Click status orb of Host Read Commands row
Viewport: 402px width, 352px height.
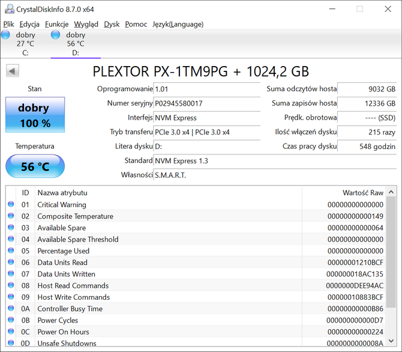tap(11, 285)
